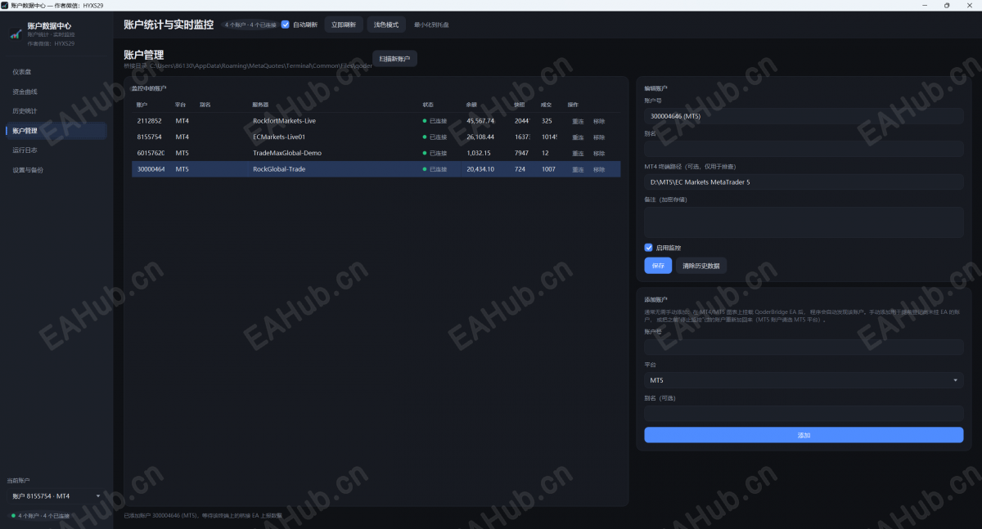Click the green connection dot in sidebar footer

[x=14, y=516]
